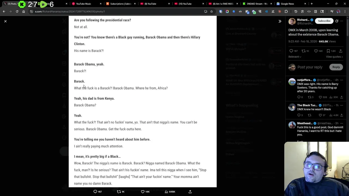Click the reply composer avatar
This screenshot has height=196, width=349.
[292, 67]
